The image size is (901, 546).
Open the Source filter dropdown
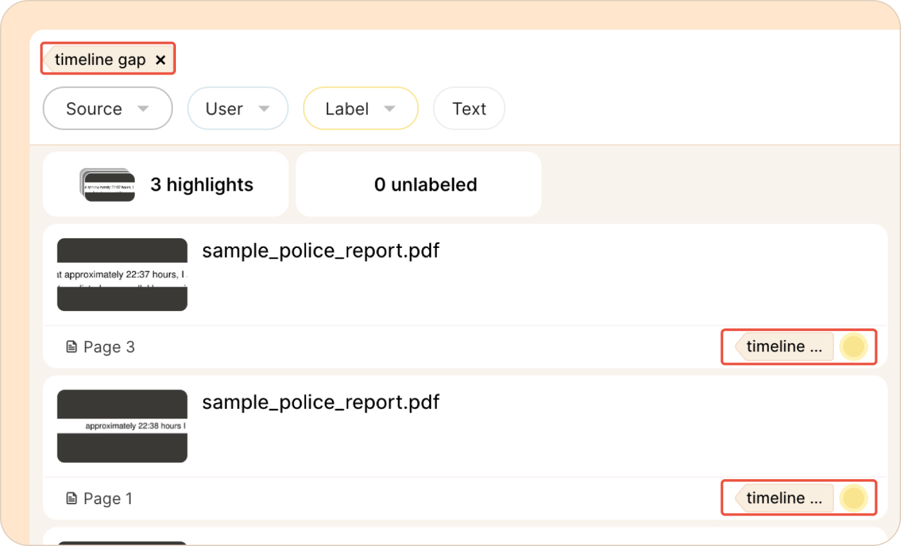tap(108, 109)
